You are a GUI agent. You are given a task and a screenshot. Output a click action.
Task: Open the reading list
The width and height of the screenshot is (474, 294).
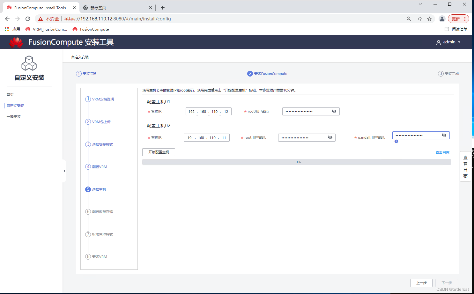pyautogui.click(x=456, y=29)
